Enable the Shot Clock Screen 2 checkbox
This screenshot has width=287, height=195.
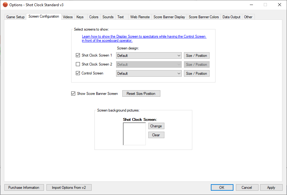click(78, 64)
